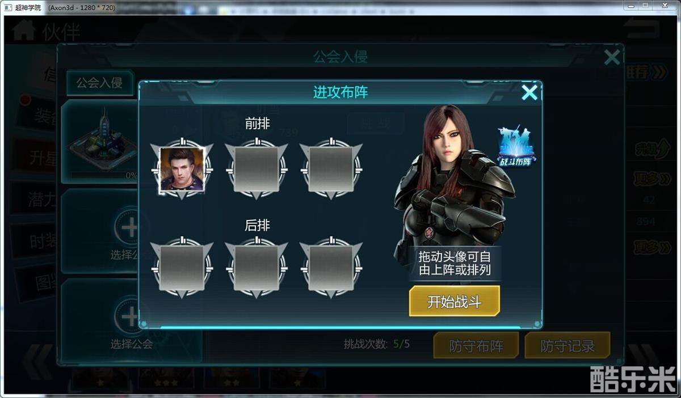Maximize the 超神学院 application window
Image resolution: width=681 pixels, height=398 pixels.
pos(645,5)
